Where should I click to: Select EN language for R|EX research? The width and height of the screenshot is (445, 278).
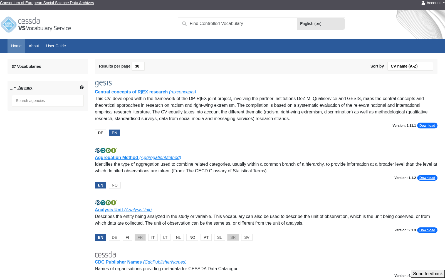114,133
